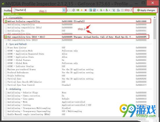The image size is (160, 122).
Task: Click the titanfall.exe application label
Action: click(x=12, y=14)
